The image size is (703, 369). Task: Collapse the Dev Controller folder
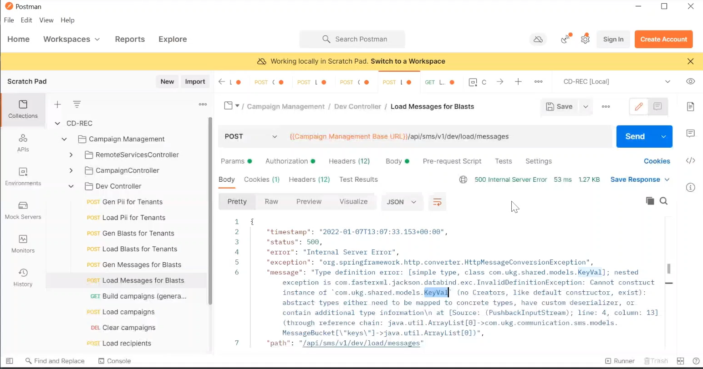71,186
